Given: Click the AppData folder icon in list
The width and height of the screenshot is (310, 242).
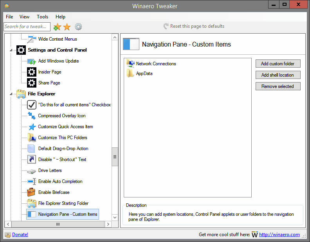Looking at the screenshot, I should pyautogui.click(x=130, y=73).
